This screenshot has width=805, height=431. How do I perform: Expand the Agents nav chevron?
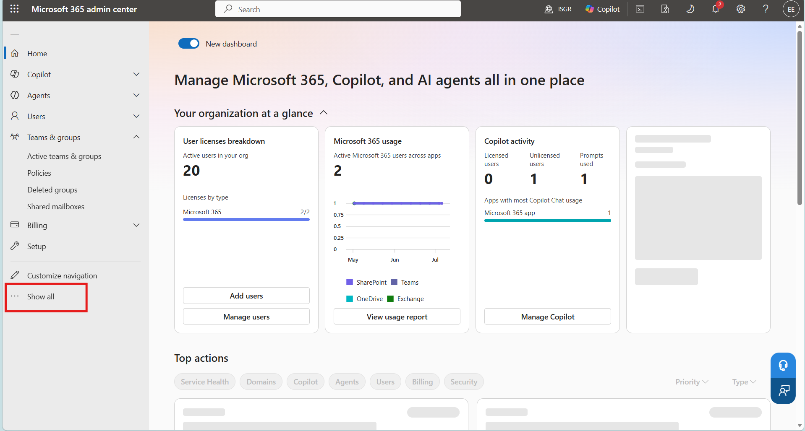pyautogui.click(x=136, y=95)
